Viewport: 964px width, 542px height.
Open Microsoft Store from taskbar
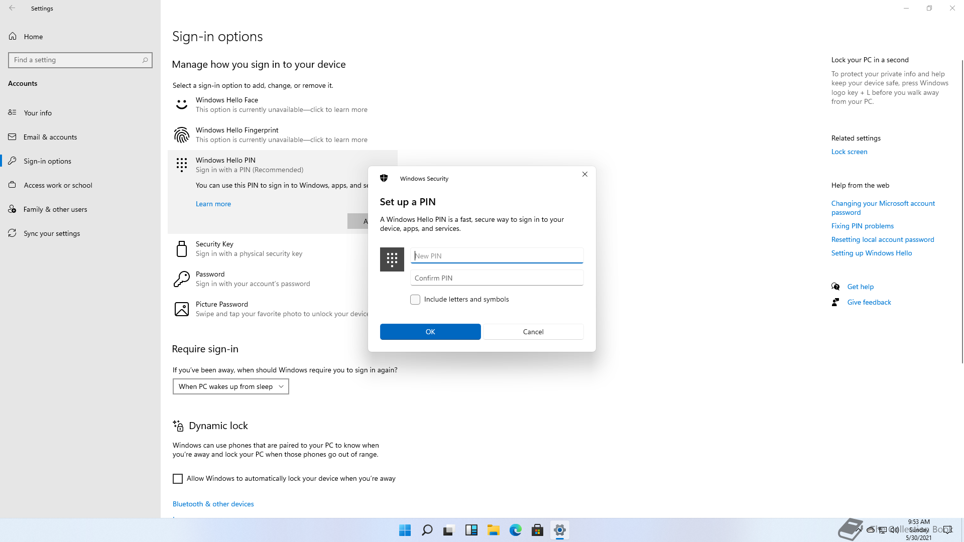pos(537,530)
